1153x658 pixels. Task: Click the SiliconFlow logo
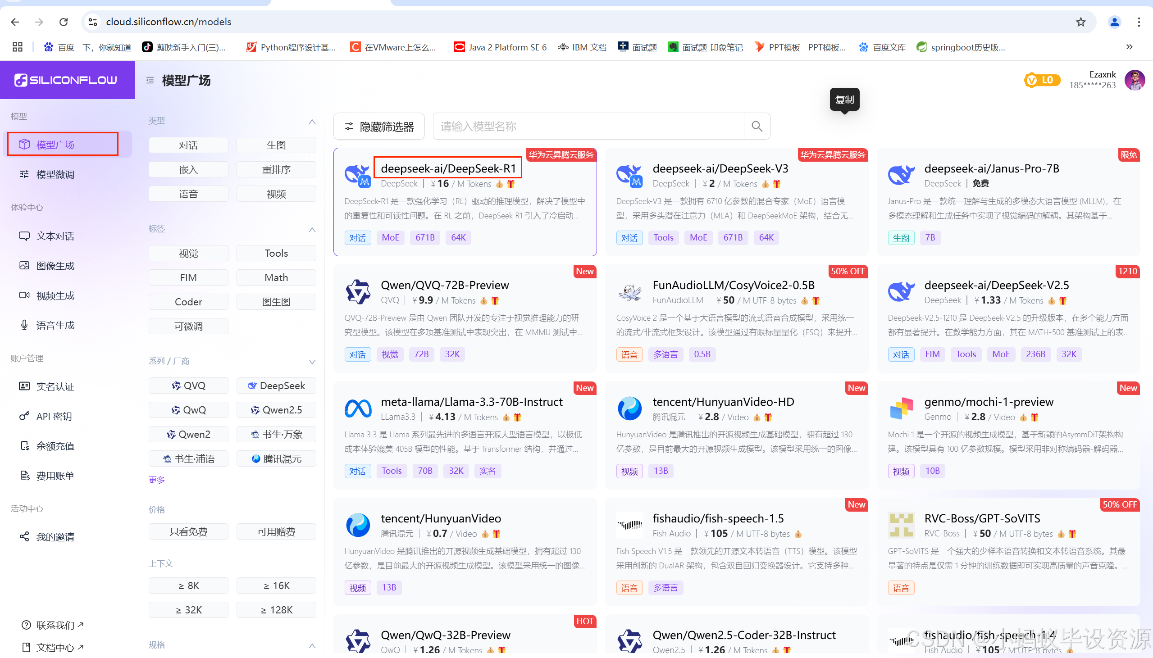point(66,80)
